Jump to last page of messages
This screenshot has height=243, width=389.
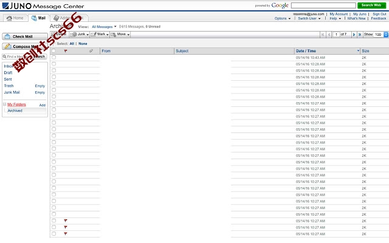coord(359,35)
